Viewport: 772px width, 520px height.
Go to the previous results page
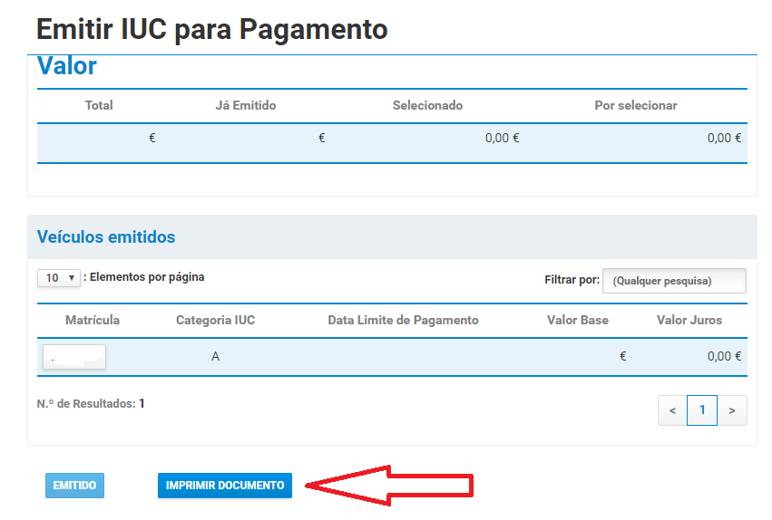672,410
